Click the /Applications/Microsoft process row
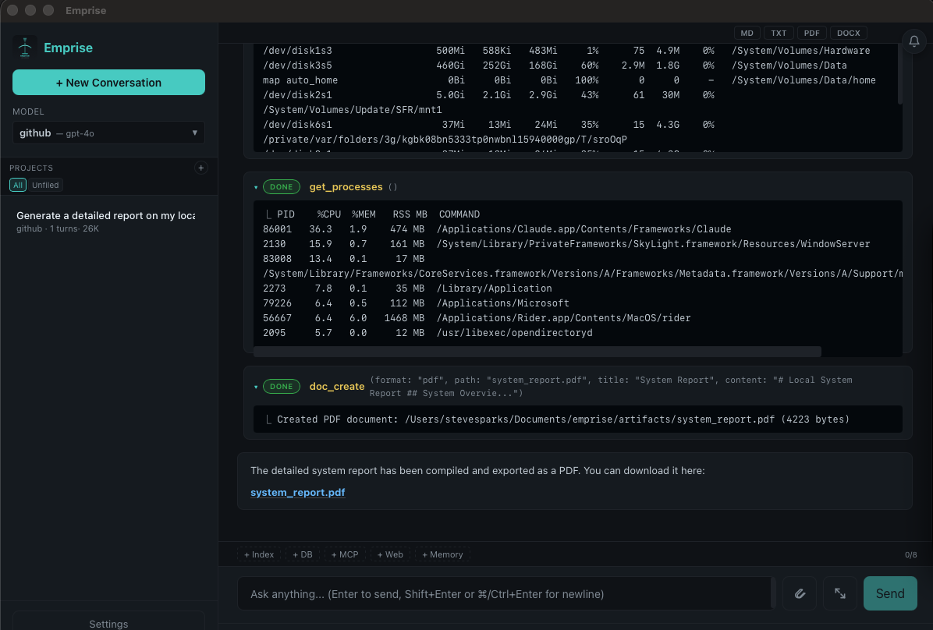The width and height of the screenshot is (933, 630). pyautogui.click(x=416, y=303)
